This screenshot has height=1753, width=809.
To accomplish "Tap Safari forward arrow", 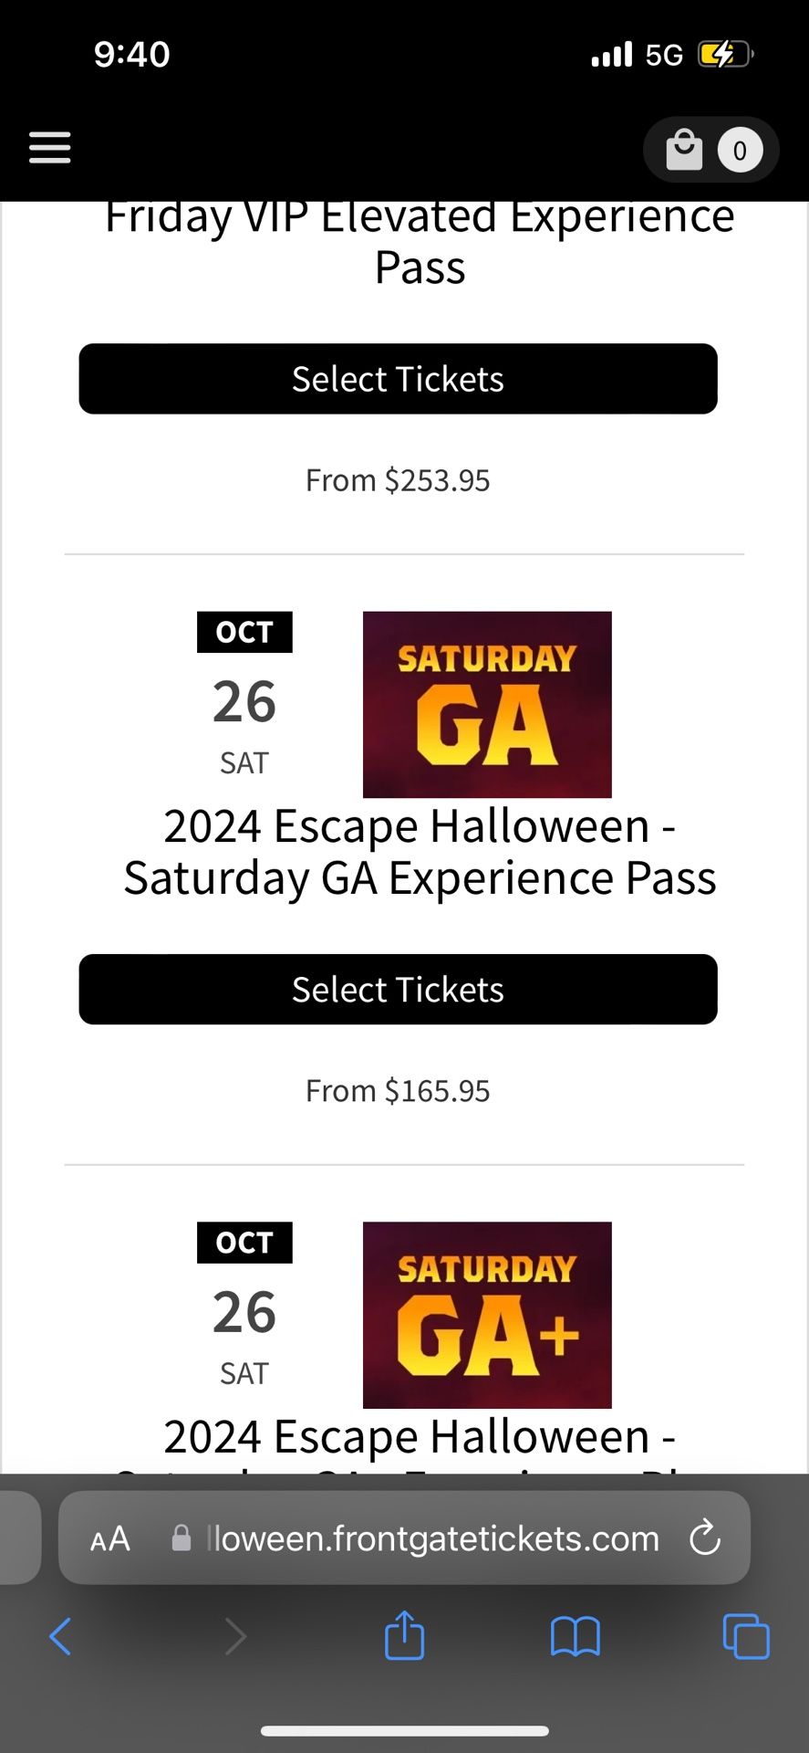I will (235, 1636).
